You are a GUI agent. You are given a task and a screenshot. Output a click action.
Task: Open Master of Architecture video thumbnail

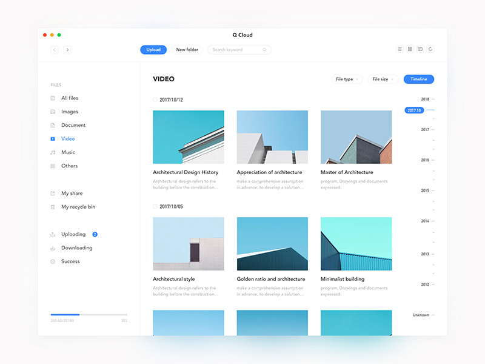pos(356,137)
